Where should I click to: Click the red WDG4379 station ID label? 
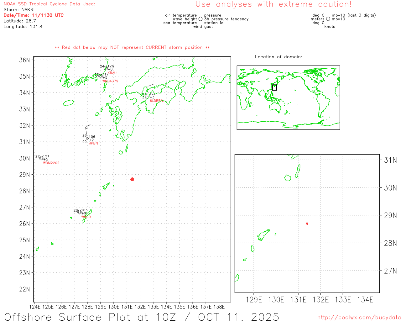coord(110,81)
